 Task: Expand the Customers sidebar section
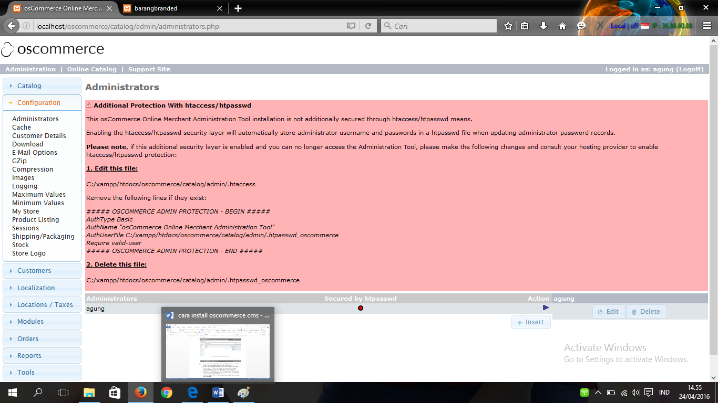[x=42, y=270]
